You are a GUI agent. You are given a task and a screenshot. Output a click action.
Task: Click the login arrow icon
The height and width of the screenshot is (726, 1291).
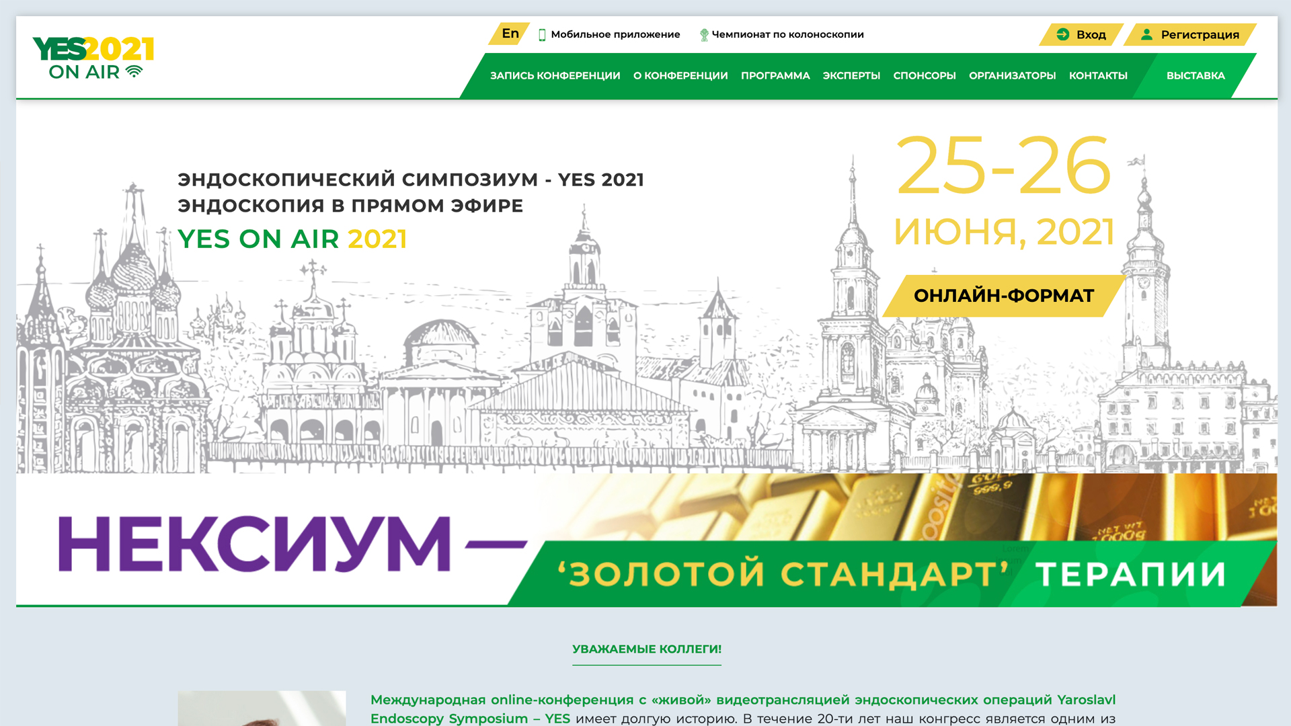[x=1062, y=34]
